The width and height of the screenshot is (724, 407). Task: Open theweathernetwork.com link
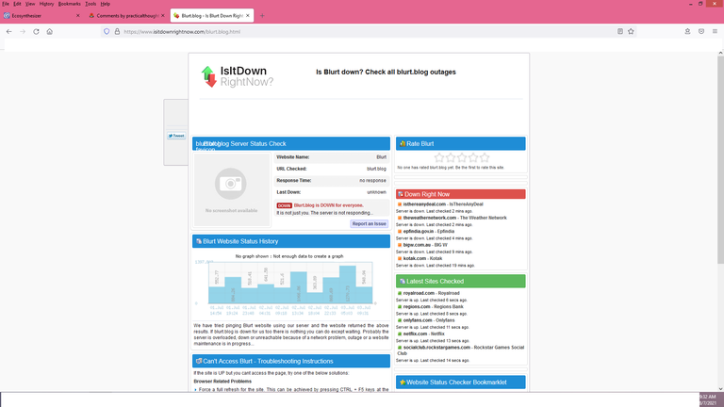click(x=430, y=218)
